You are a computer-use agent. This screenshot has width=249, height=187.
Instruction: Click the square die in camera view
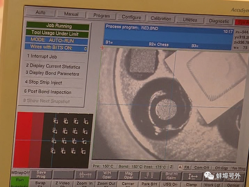point(143,61)
